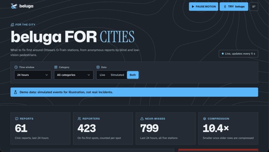This screenshot has height=152, width=269.
Task: Click the NEAR-MISSES value 799
Action: (x=150, y=128)
